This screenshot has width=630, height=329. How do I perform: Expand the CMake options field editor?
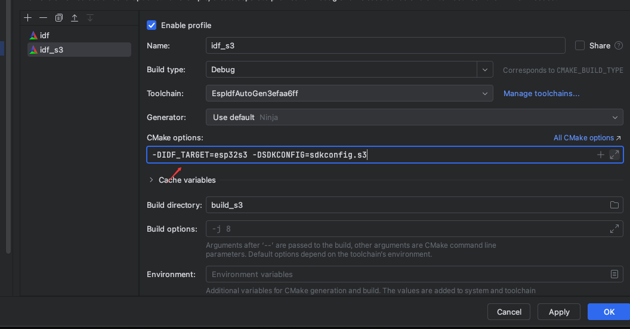click(x=614, y=155)
